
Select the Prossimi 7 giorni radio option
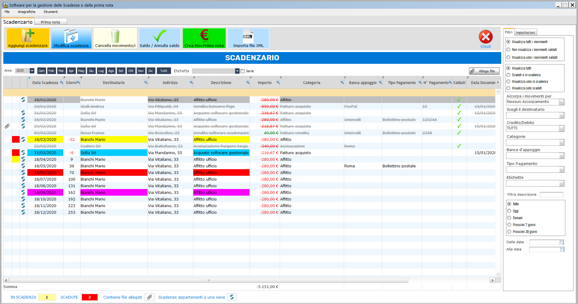509,225
